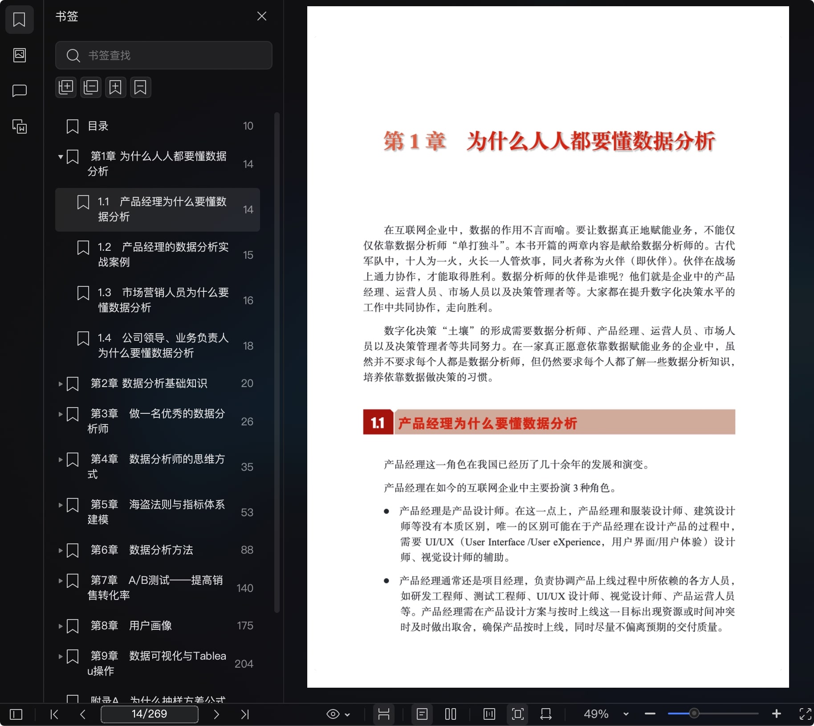Open the 49% zoom dropdown
Screen dimensions: 814x726
[x=626, y=714]
